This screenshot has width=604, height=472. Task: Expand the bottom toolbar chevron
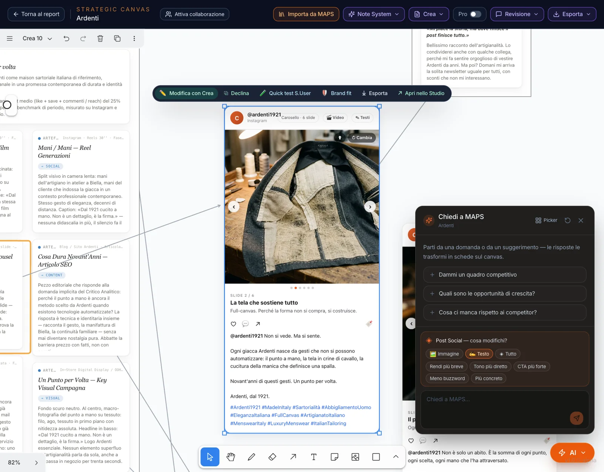[396, 457]
